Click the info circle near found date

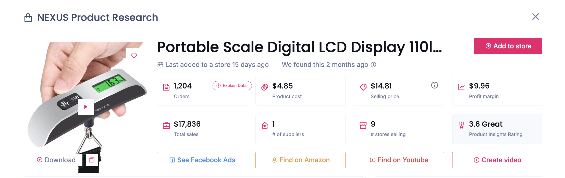[x=373, y=65]
